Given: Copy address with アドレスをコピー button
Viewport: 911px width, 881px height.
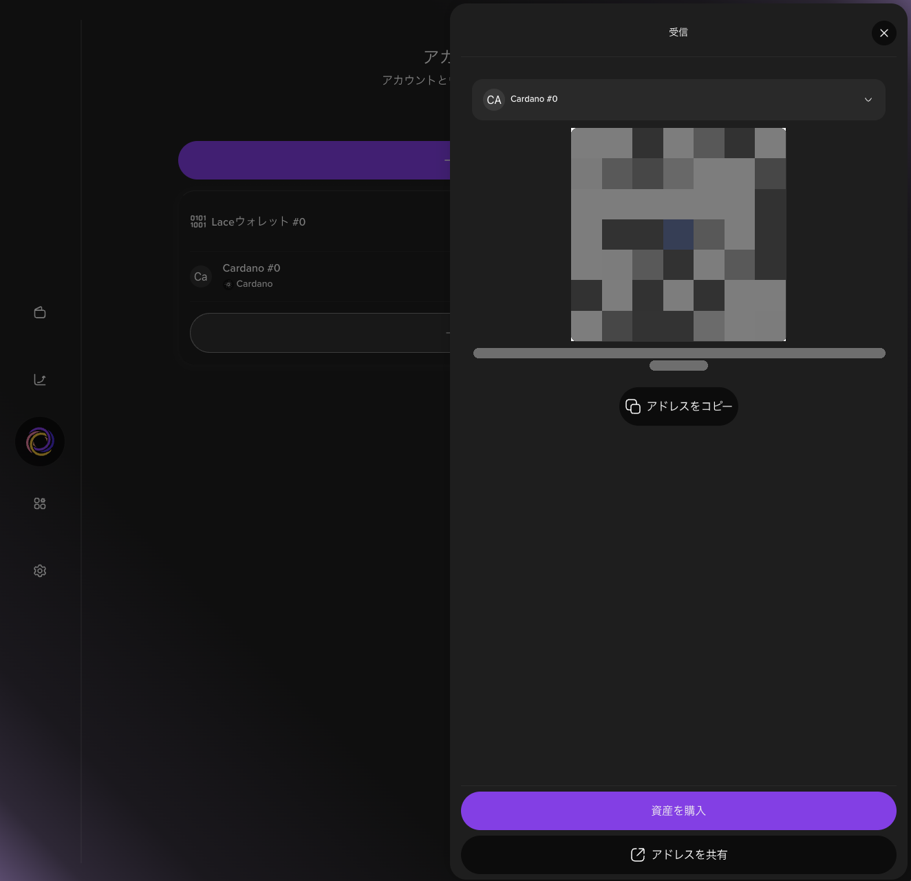Looking at the screenshot, I should pos(678,406).
